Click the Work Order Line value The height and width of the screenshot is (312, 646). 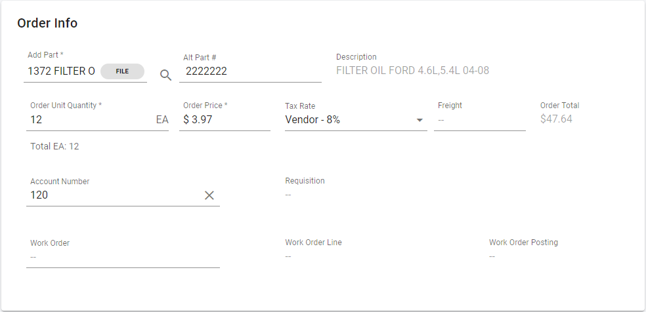pyautogui.click(x=288, y=256)
